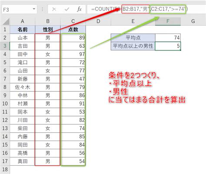Click score cell 89
The width and height of the screenshot is (206, 174).
pyautogui.click(x=73, y=38)
